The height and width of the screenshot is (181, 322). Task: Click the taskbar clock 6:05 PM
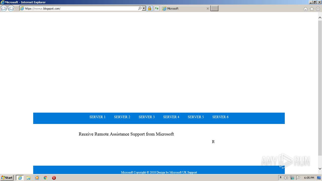pos(309,178)
